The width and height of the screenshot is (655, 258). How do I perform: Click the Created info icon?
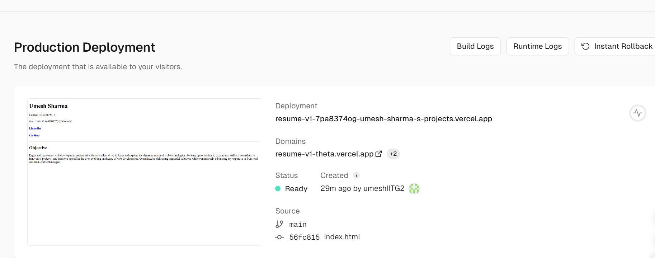[x=356, y=175]
